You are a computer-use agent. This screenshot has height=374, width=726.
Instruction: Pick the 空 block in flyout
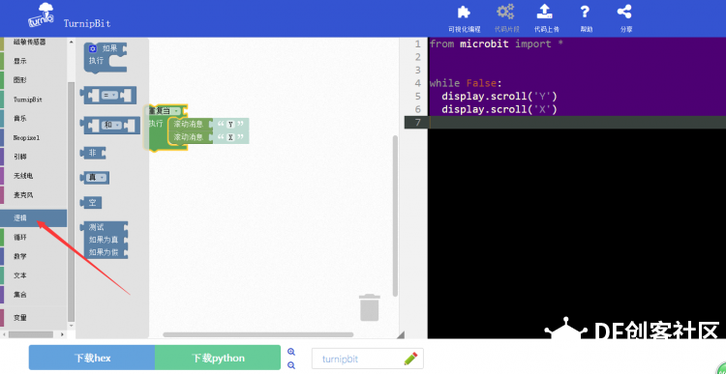click(91, 203)
